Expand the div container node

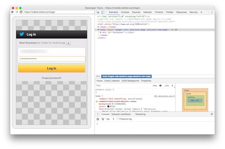[x=101, y=32]
